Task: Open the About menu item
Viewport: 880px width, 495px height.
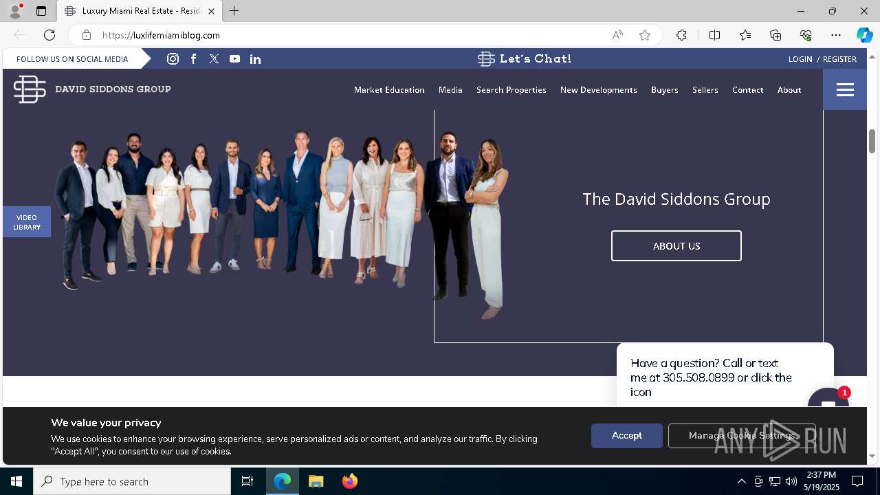Action: (789, 90)
